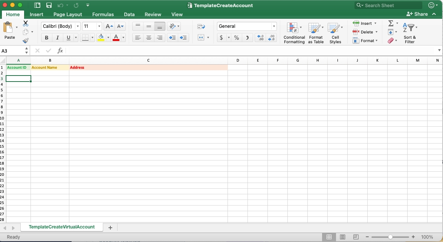
Task: Click the Format Painter brush icon
Action: coord(26,41)
